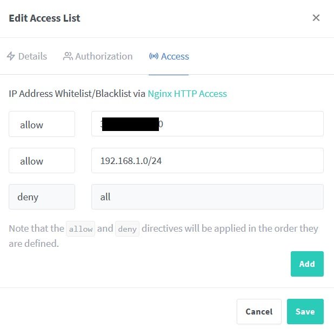Open the first allow directive dropdown
The image size is (334, 334).
pos(42,124)
